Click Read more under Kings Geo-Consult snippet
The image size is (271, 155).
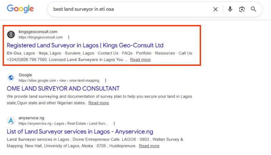coord(140,60)
